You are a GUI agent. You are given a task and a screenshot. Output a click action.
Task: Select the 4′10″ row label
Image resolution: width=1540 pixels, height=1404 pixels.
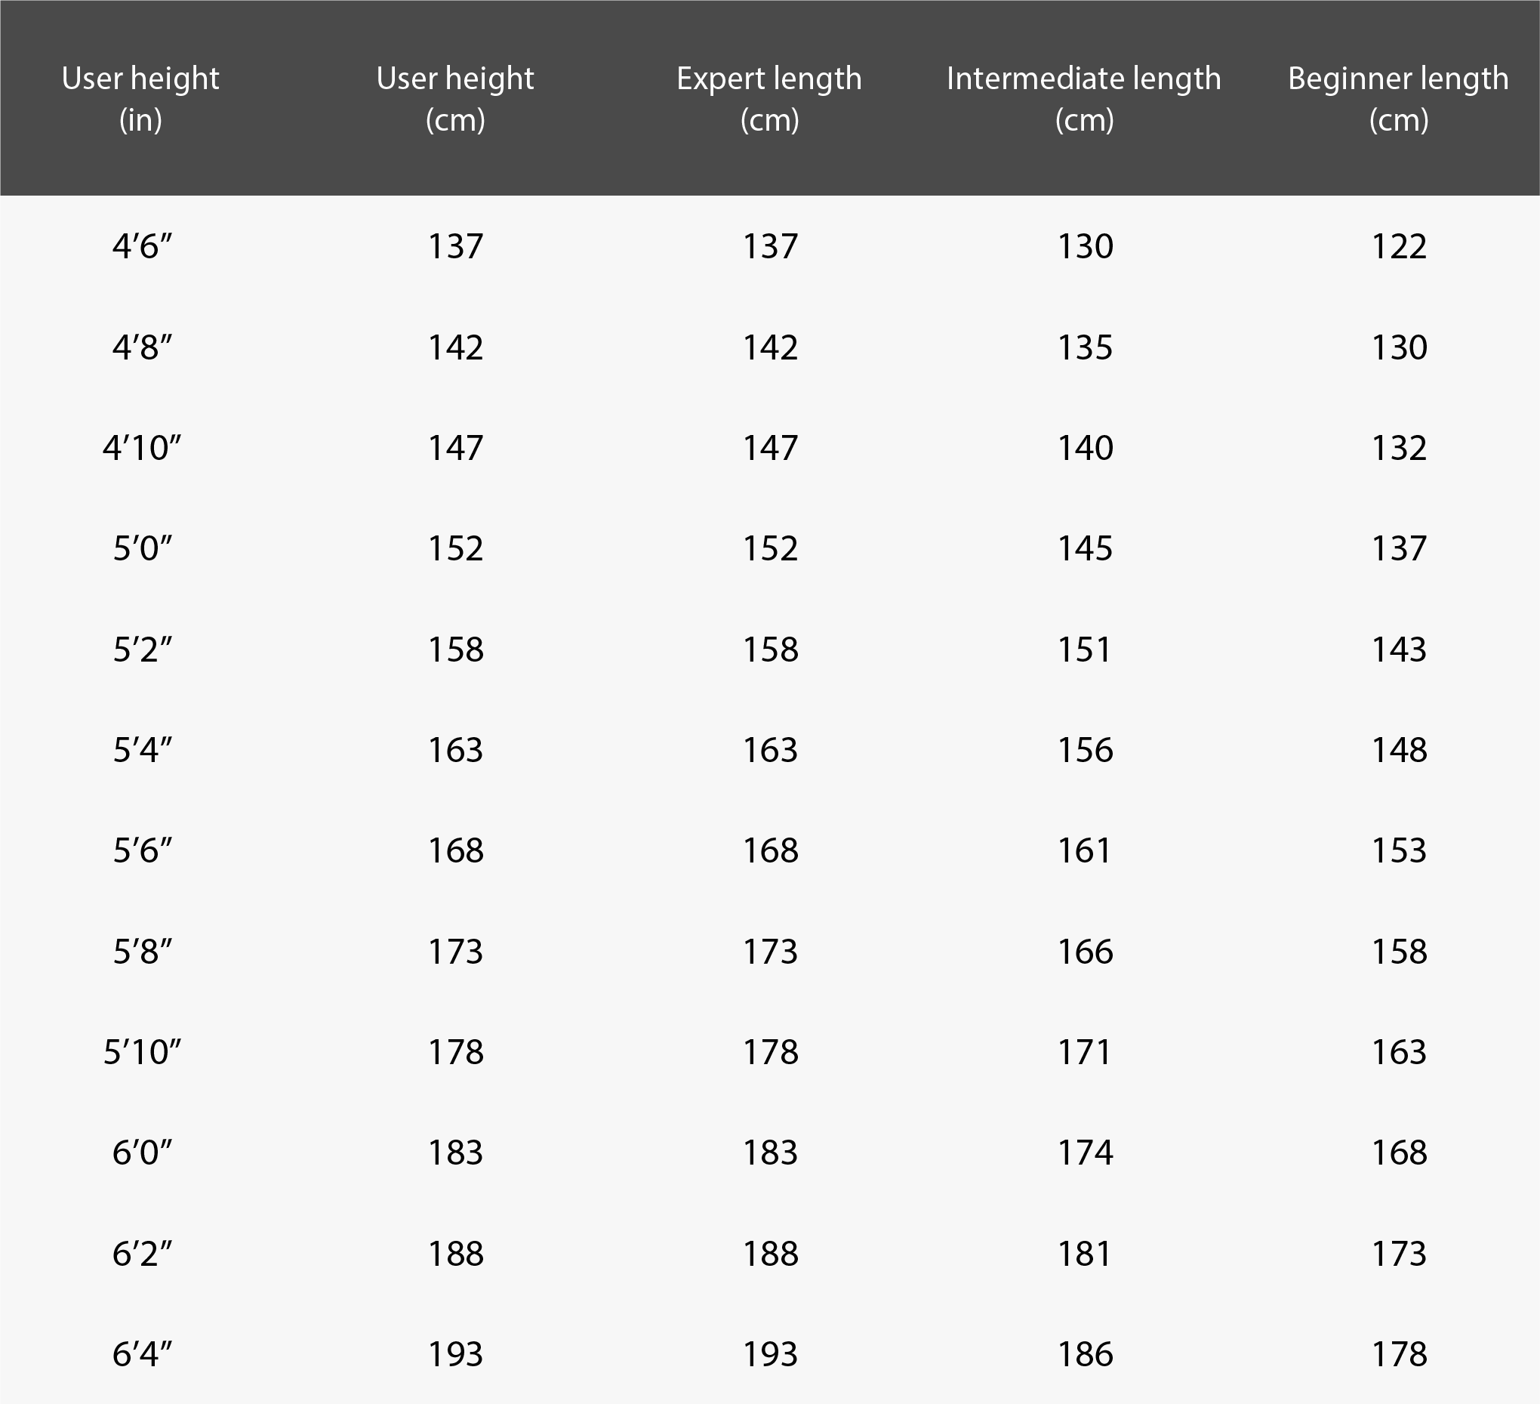click(x=142, y=448)
